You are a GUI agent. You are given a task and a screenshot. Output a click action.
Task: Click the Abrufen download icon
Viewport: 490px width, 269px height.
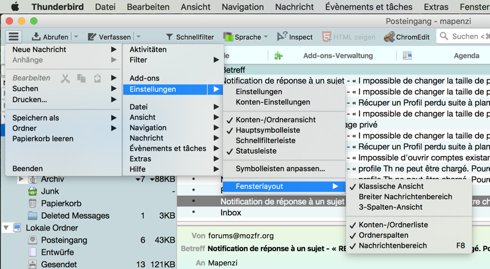coord(36,37)
